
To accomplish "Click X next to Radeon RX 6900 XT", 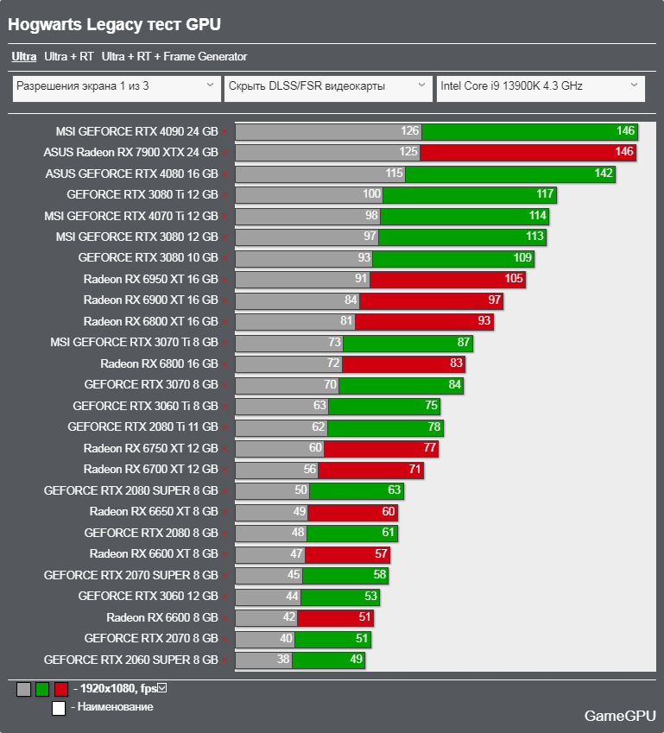I will coord(224,300).
